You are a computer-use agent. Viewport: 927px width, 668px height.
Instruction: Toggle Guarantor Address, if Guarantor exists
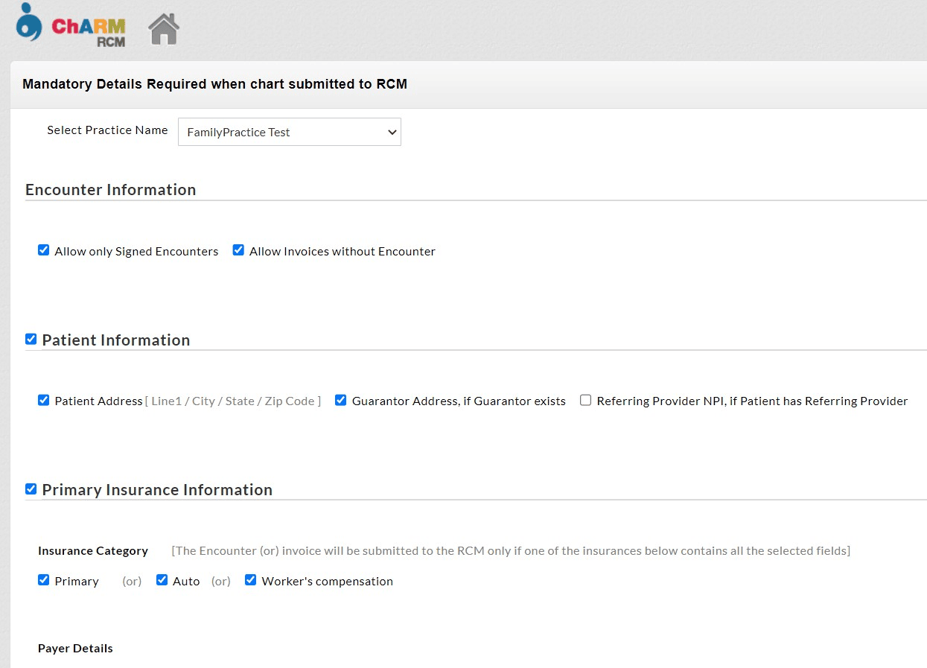341,400
